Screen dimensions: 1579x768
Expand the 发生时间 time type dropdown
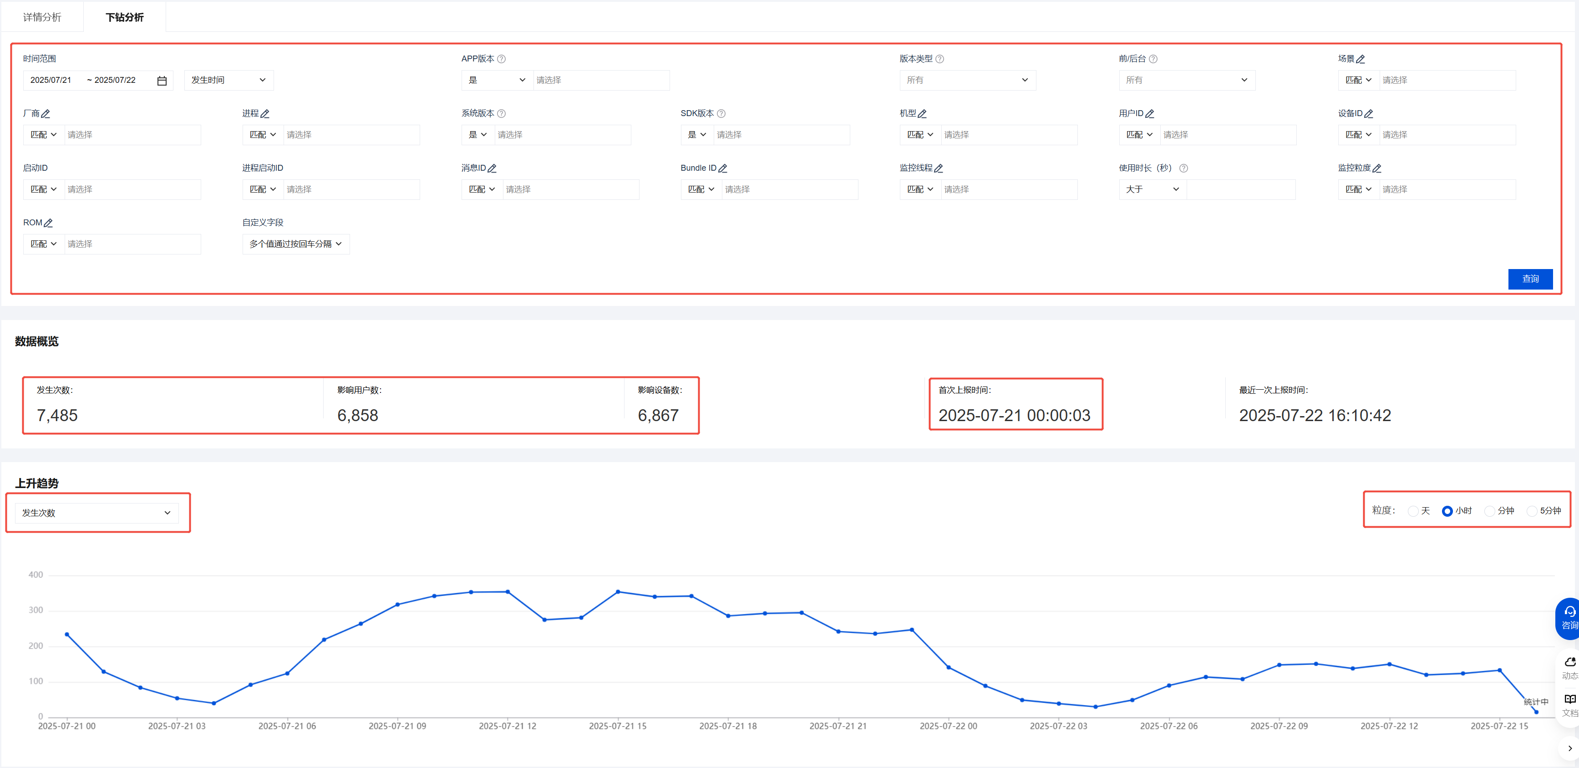[x=228, y=80]
